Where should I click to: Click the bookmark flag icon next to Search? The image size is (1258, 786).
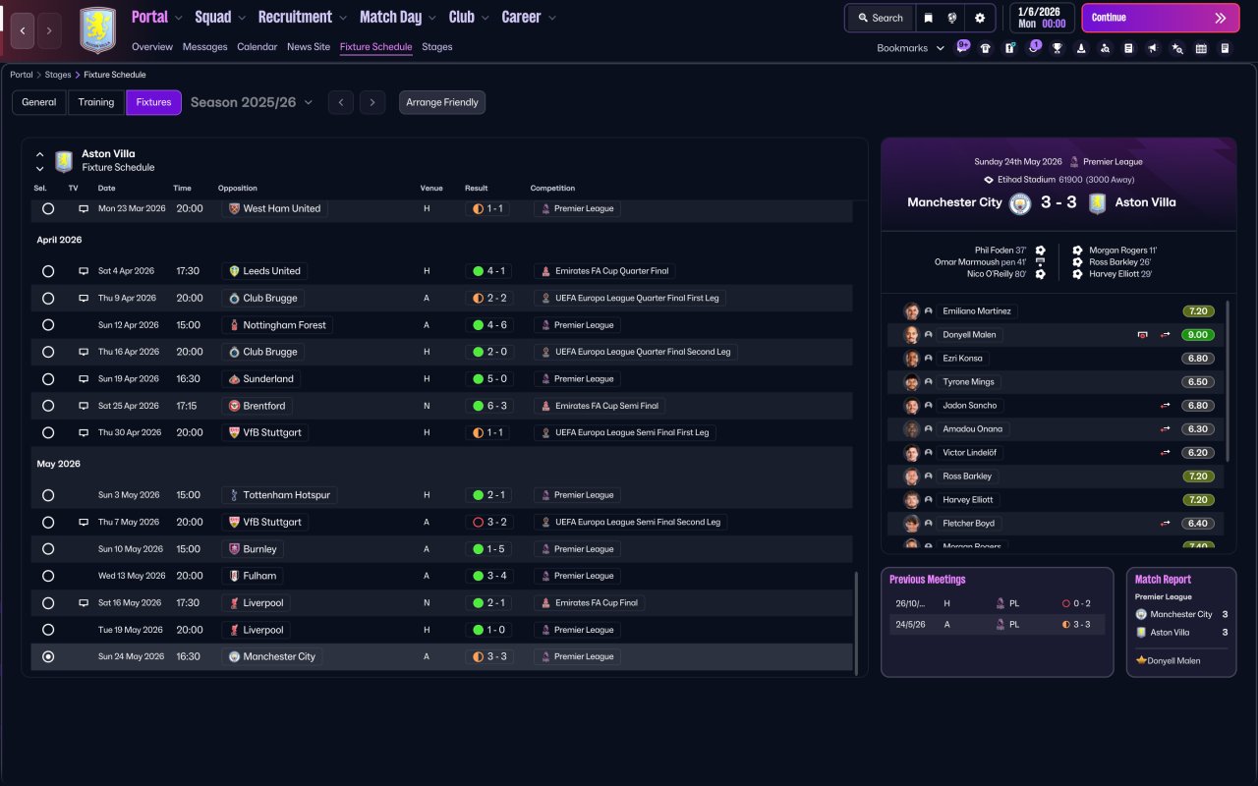click(x=929, y=18)
